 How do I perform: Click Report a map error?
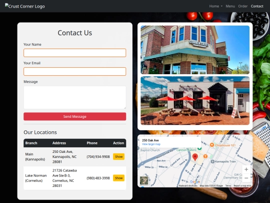point(242,186)
